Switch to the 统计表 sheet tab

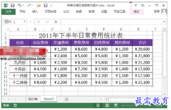tap(33, 99)
